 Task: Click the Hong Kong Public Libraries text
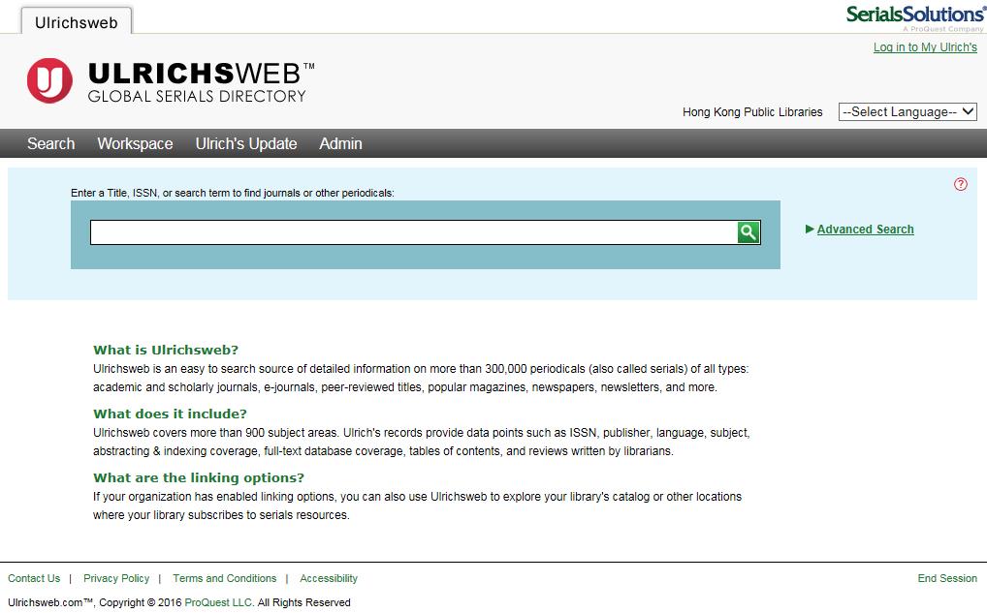752,112
